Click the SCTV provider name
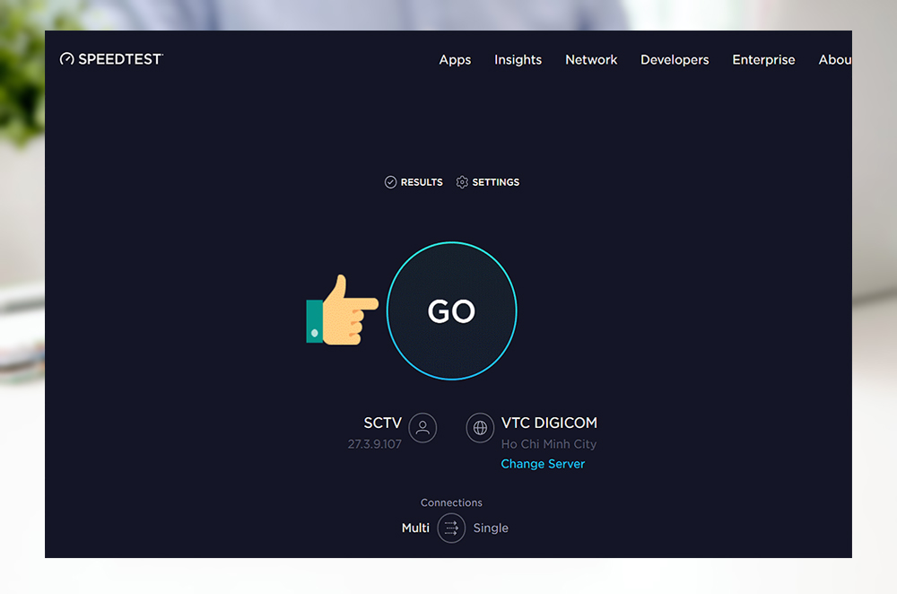This screenshot has height=594, width=897. point(382,423)
